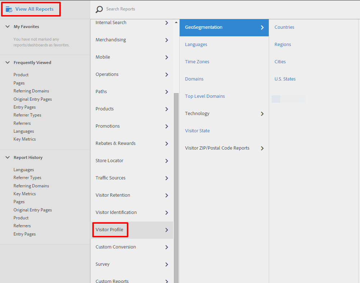The width and height of the screenshot is (360, 283).
Task: Open Languages in Report History
Action: 24,170
